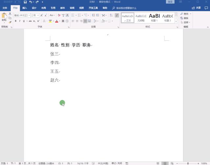Click the Shrink Font icon
The height and width of the screenshot is (165, 210).
46,15
